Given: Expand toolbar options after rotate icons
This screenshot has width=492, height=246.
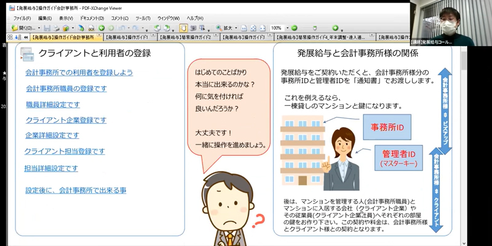Looking at the screenshot, I should pos(173,30).
